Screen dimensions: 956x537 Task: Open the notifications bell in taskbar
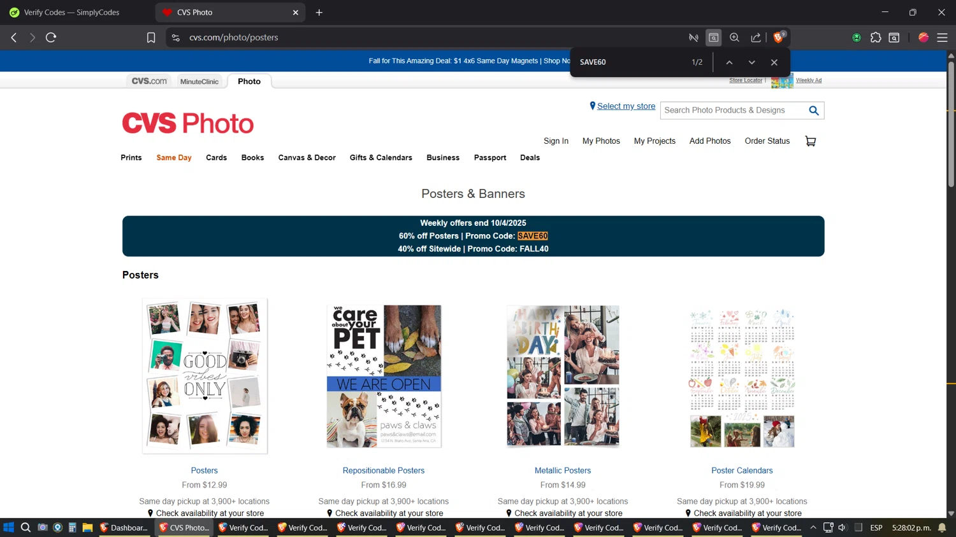942,527
